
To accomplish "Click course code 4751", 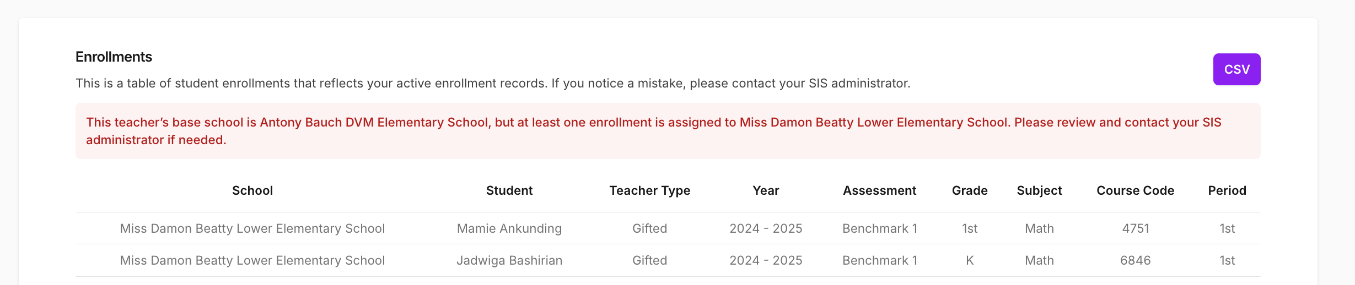I will click(1135, 228).
